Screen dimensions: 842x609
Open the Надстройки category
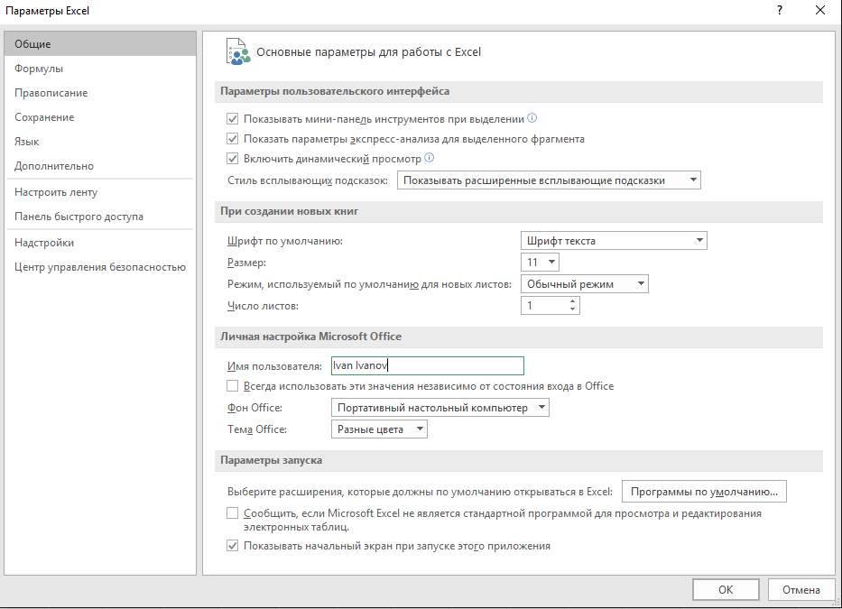100,242
